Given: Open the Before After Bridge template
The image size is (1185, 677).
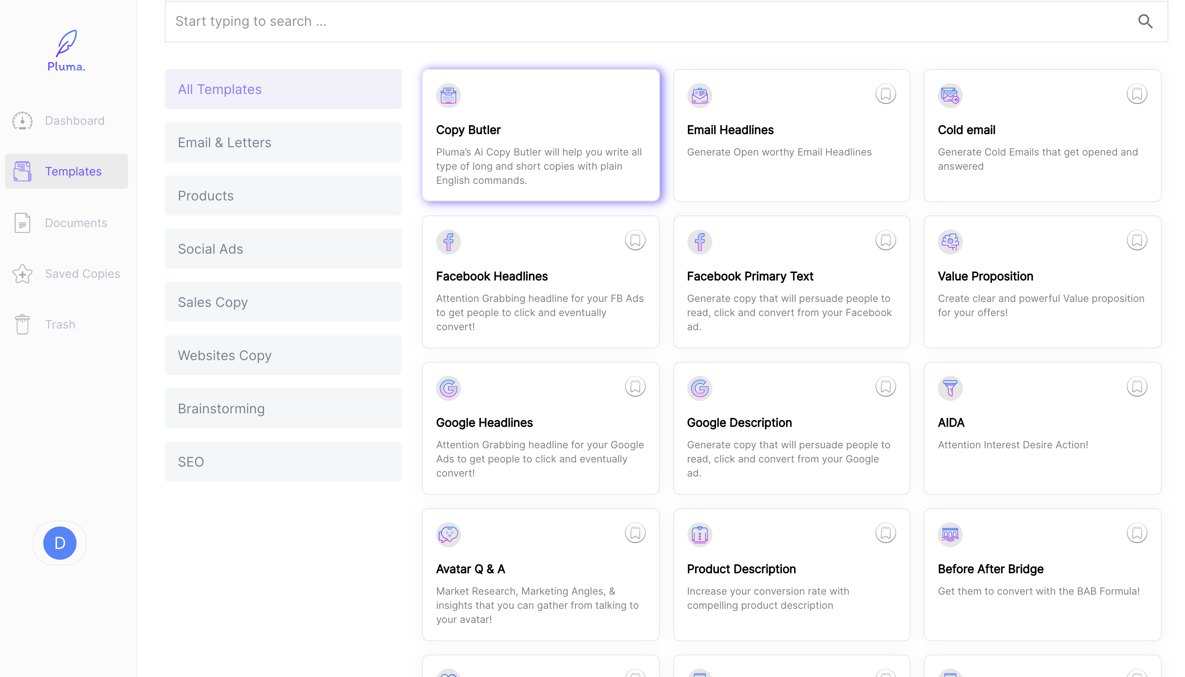Looking at the screenshot, I should click(1042, 574).
